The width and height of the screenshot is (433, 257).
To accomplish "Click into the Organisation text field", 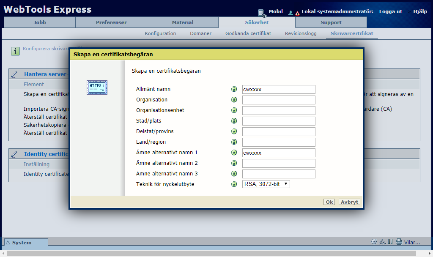I will tap(279, 100).
